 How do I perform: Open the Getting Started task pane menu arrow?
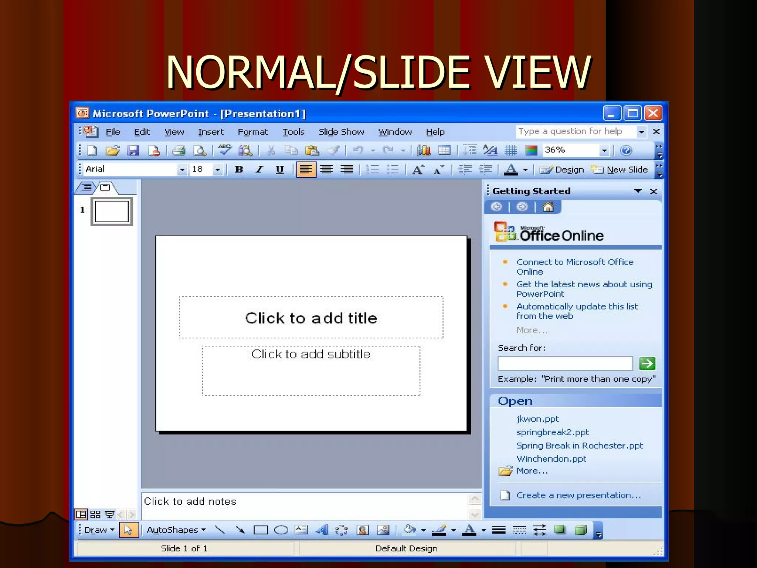638,191
